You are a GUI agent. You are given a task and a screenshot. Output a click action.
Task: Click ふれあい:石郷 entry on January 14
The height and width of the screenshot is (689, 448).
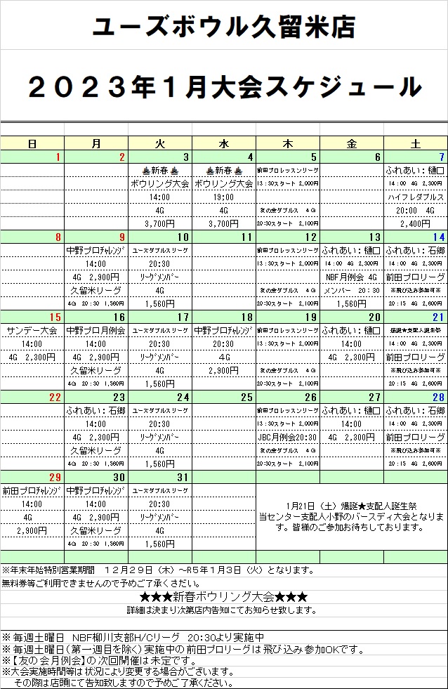416,251
